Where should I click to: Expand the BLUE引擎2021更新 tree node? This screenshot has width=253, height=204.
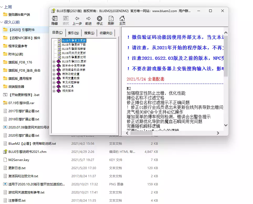pyautogui.click(x=54, y=62)
